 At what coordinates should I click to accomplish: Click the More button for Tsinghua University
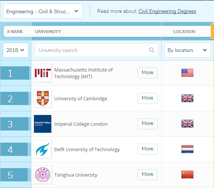[x=147, y=175]
